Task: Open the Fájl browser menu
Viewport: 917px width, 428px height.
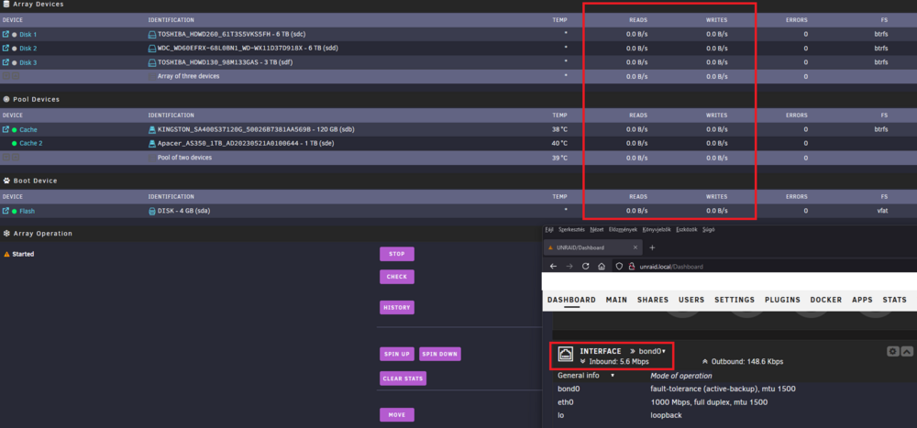Action: coord(549,230)
